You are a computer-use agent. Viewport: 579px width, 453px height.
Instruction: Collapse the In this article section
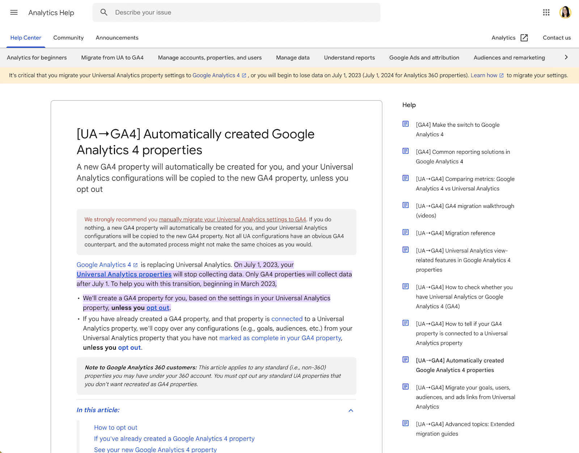[x=351, y=410]
